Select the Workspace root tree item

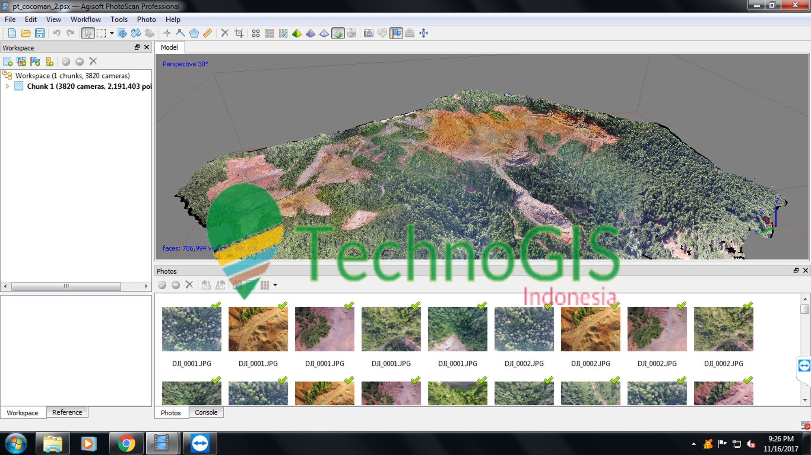pos(73,76)
